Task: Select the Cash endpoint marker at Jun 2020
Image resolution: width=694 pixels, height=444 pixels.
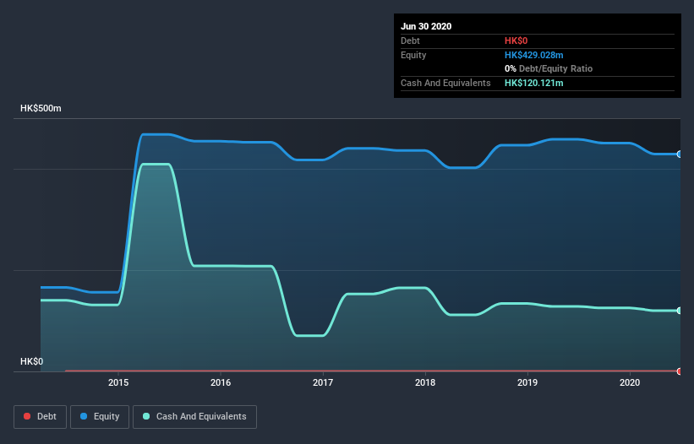Action: pyautogui.click(x=680, y=311)
